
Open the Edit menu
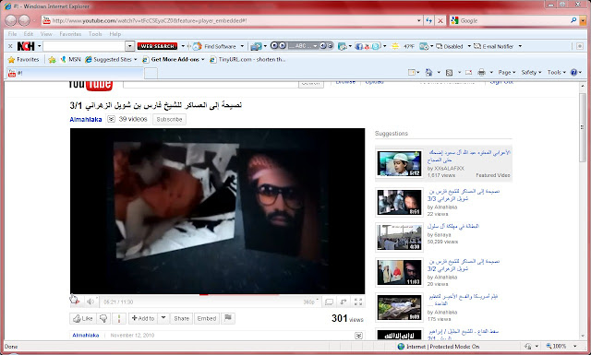click(x=29, y=34)
